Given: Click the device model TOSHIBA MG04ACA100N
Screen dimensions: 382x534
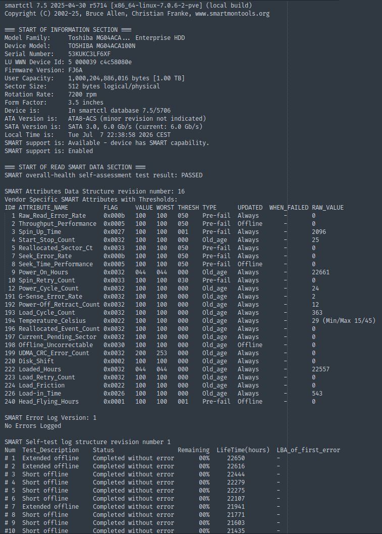Looking at the screenshot, I should tap(102, 45).
